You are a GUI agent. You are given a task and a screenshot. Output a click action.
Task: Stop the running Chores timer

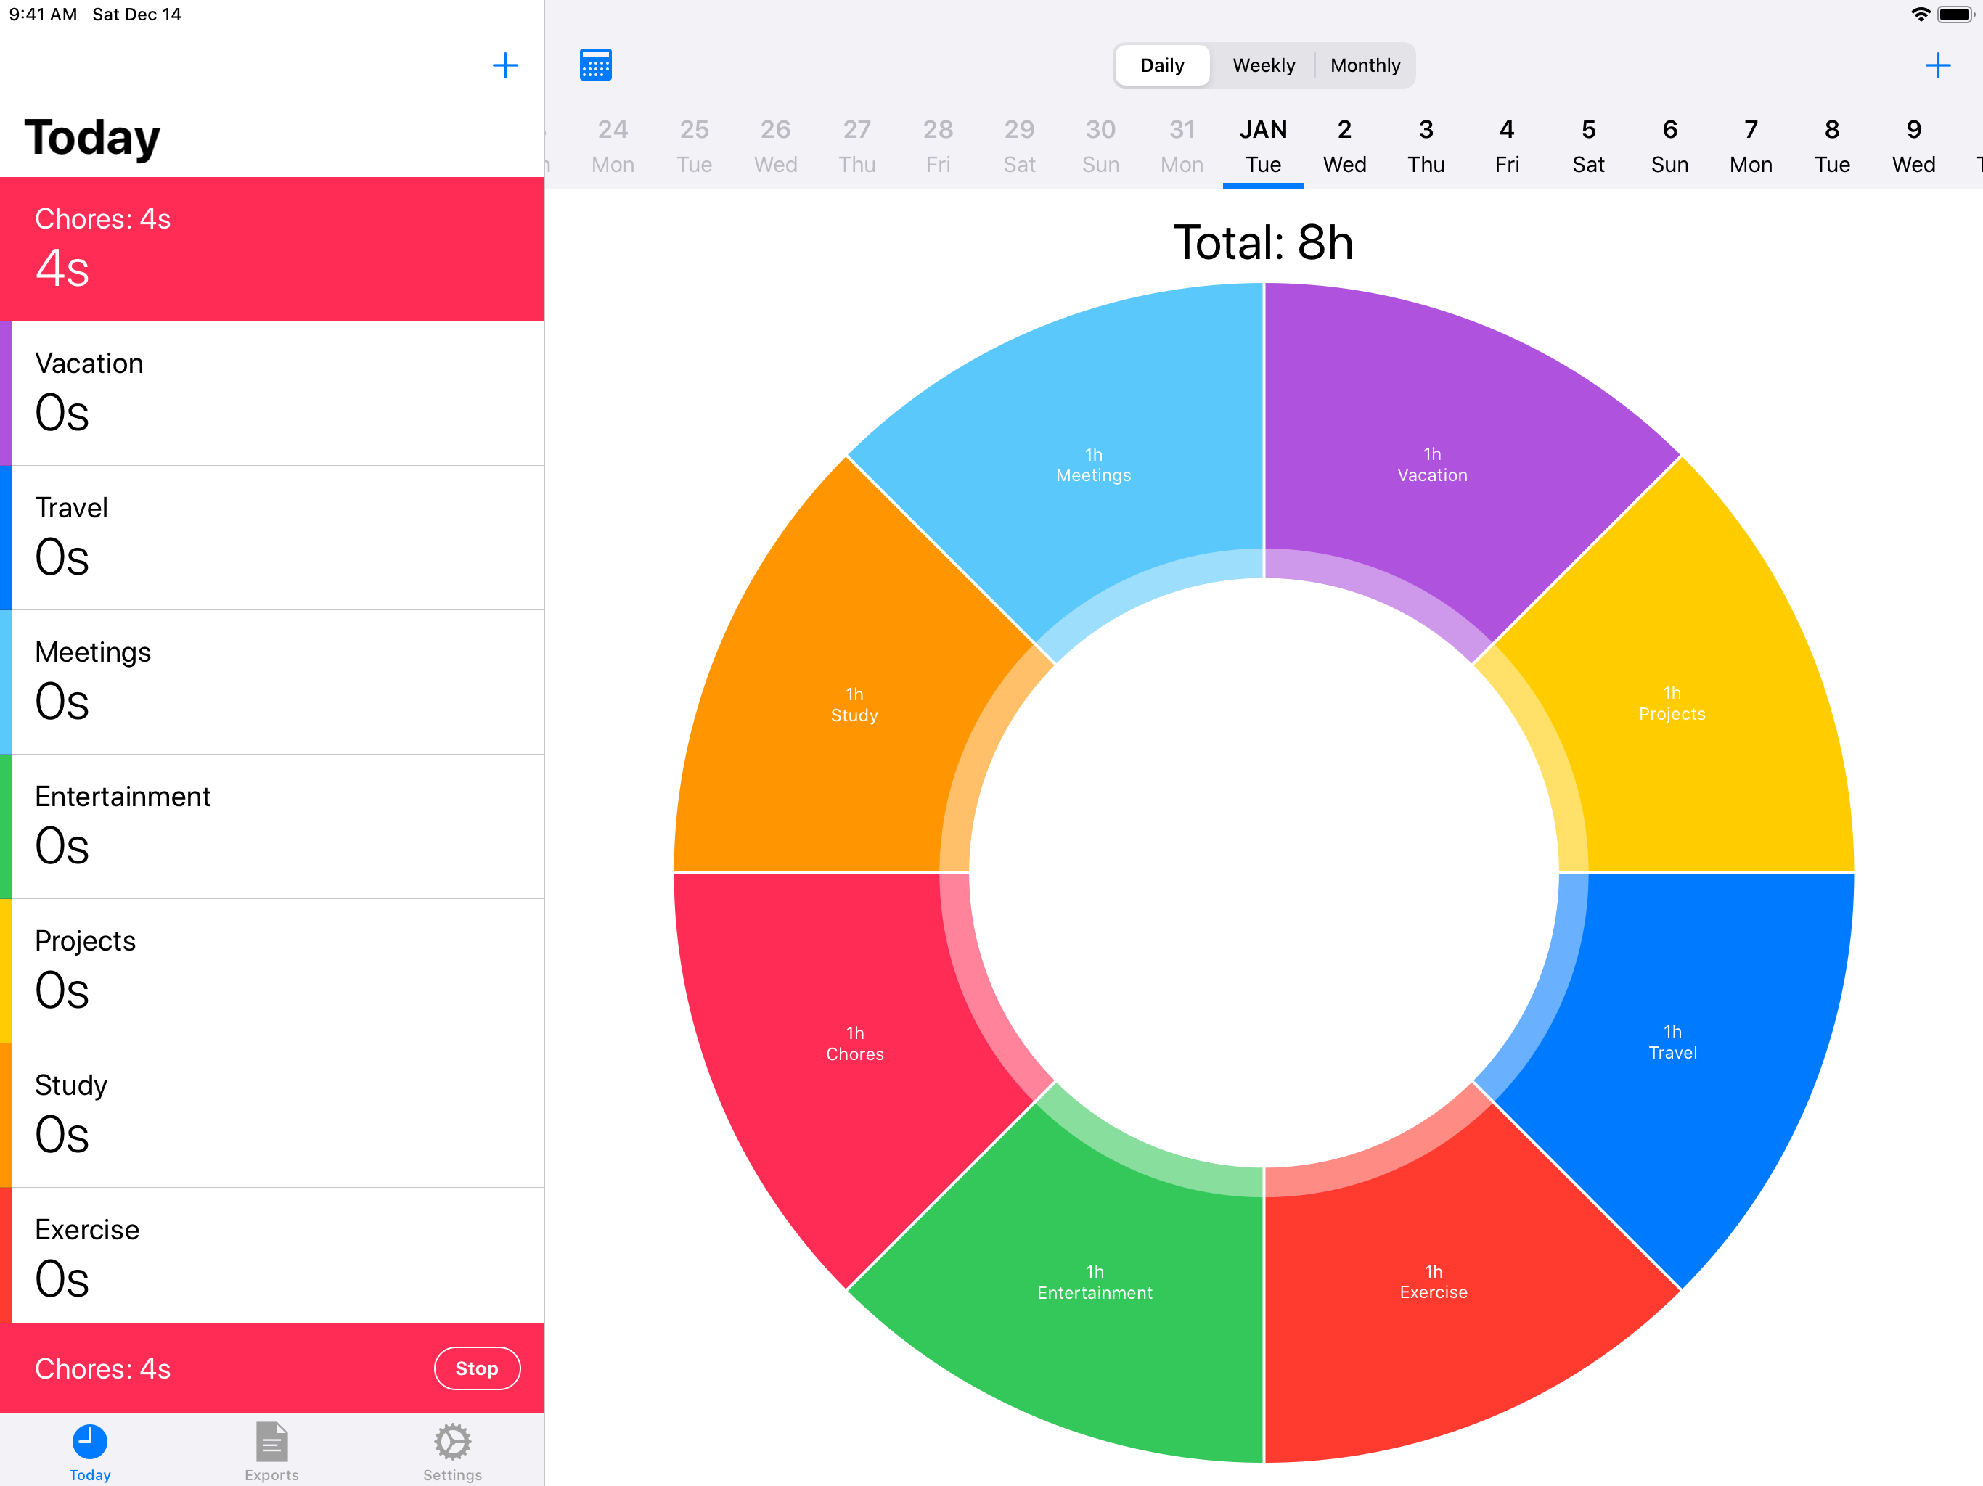tap(476, 1368)
